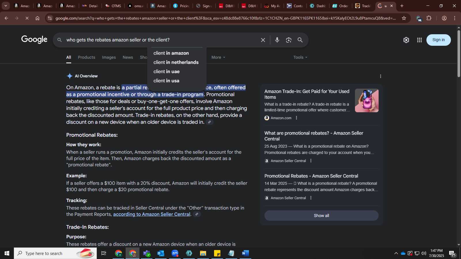Viewport: 461px width, 259px height.
Task: Open Outlook from the taskbar
Action: tap(161, 253)
